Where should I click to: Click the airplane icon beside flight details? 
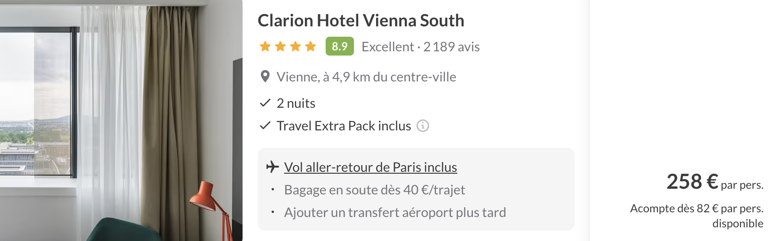point(273,167)
